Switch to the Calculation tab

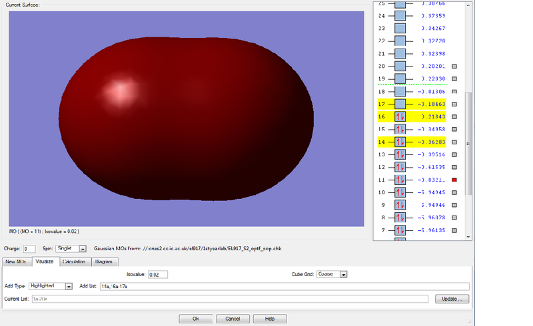[x=74, y=262]
